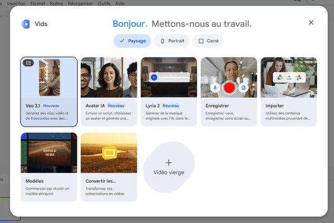
Task: Open the Enregistrer card
Action: coord(229,92)
